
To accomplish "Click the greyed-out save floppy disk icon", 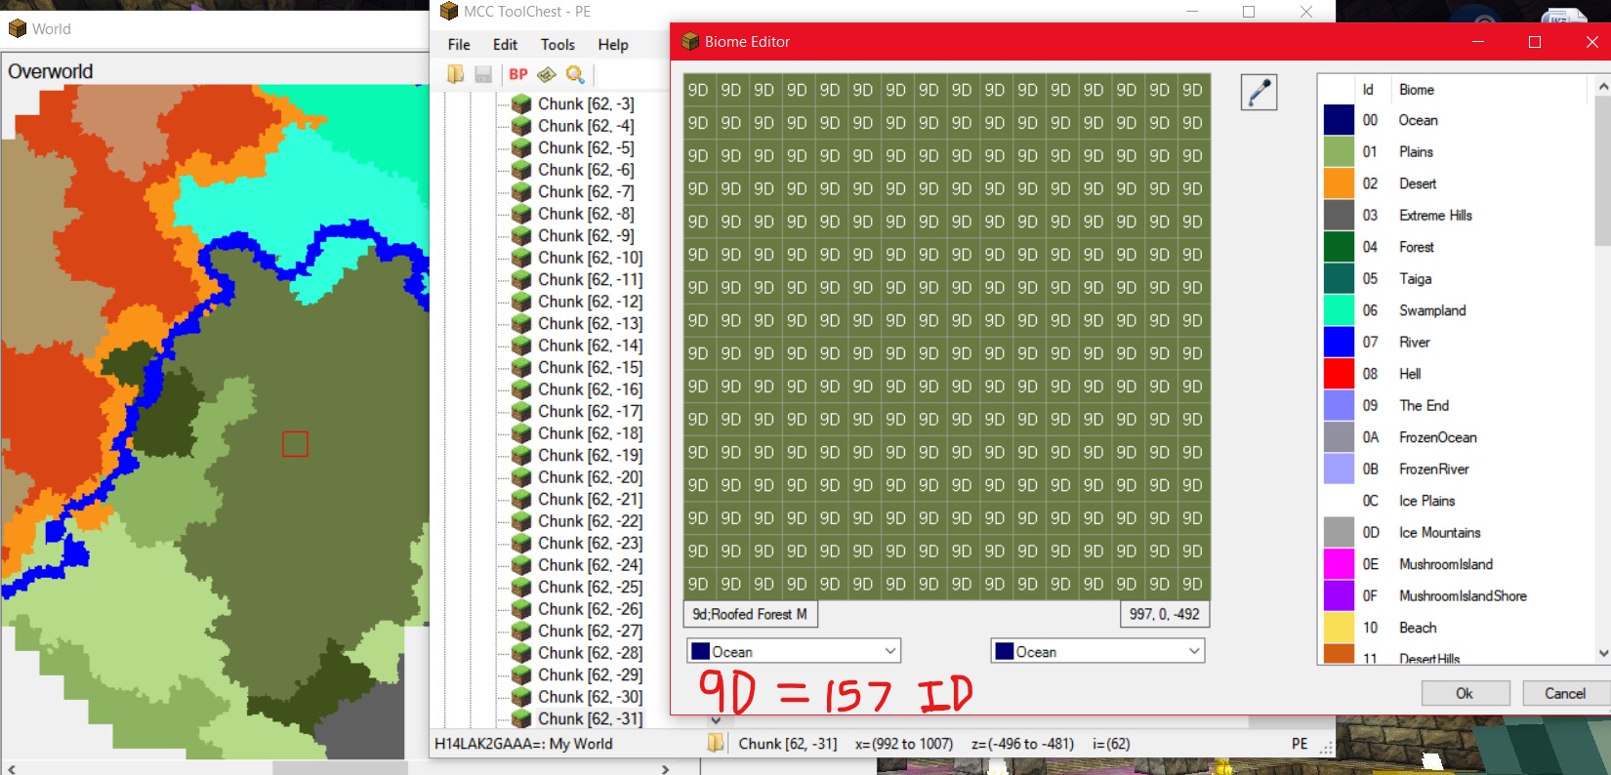I will (482, 74).
